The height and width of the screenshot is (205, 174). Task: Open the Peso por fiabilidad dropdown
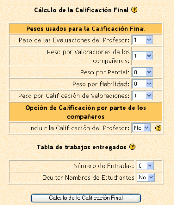[142, 84]
